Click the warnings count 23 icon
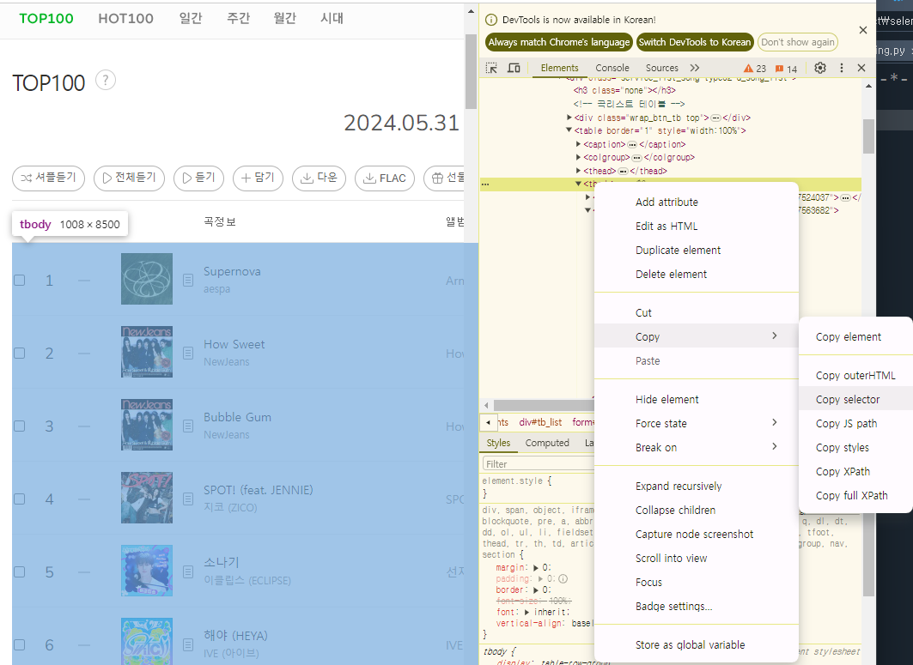The height and width of the screenshot is (665, 913). click(x=755, y=69)
